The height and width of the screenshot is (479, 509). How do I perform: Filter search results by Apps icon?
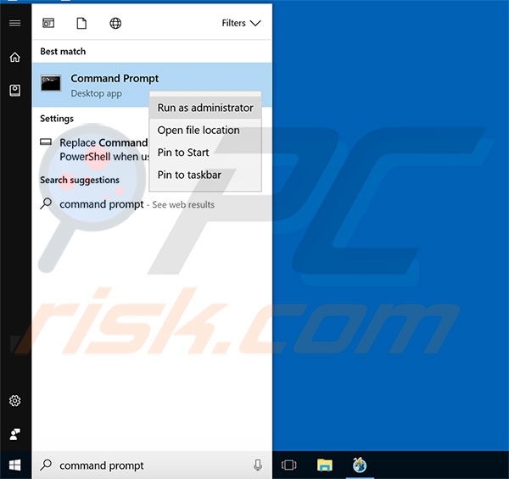[48, 23]
